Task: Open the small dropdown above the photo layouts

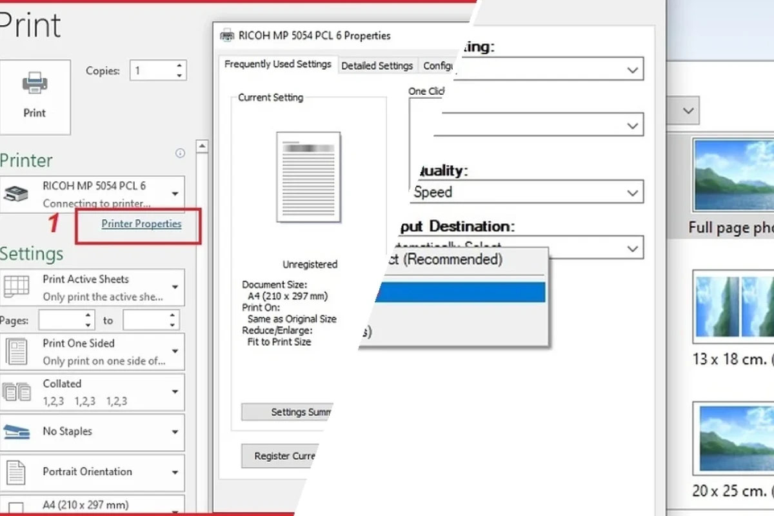Action: 683,111
